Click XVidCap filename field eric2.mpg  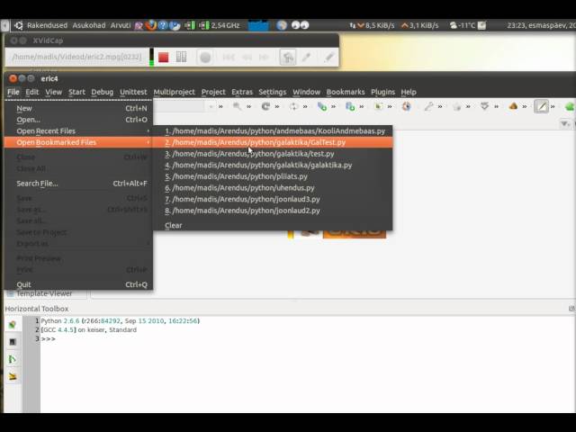76,57
